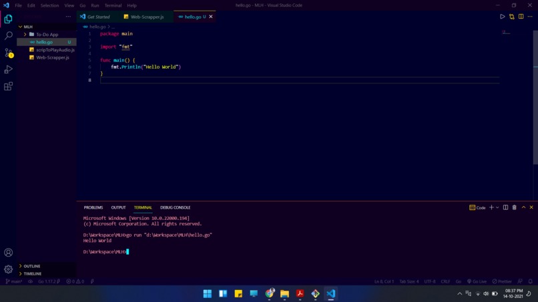Change the CRLF end of line sequence

point(445,281)
